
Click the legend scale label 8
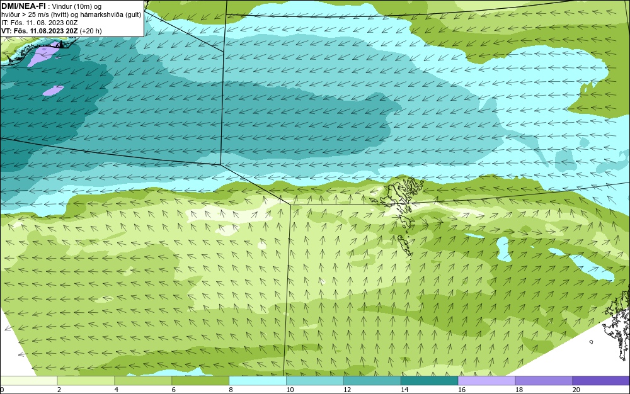[231, 390]
